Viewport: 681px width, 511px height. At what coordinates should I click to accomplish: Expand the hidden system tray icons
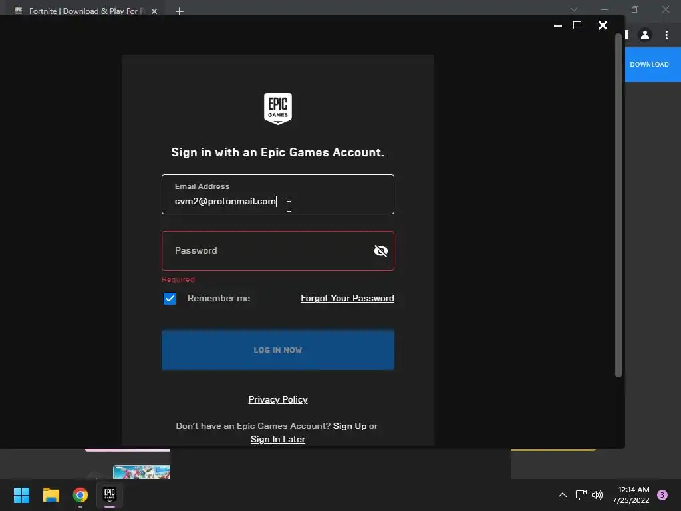[x=563, y=495]
